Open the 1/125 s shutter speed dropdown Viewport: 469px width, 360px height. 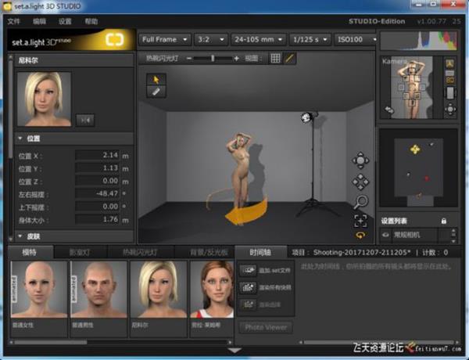tap(310, 40)
